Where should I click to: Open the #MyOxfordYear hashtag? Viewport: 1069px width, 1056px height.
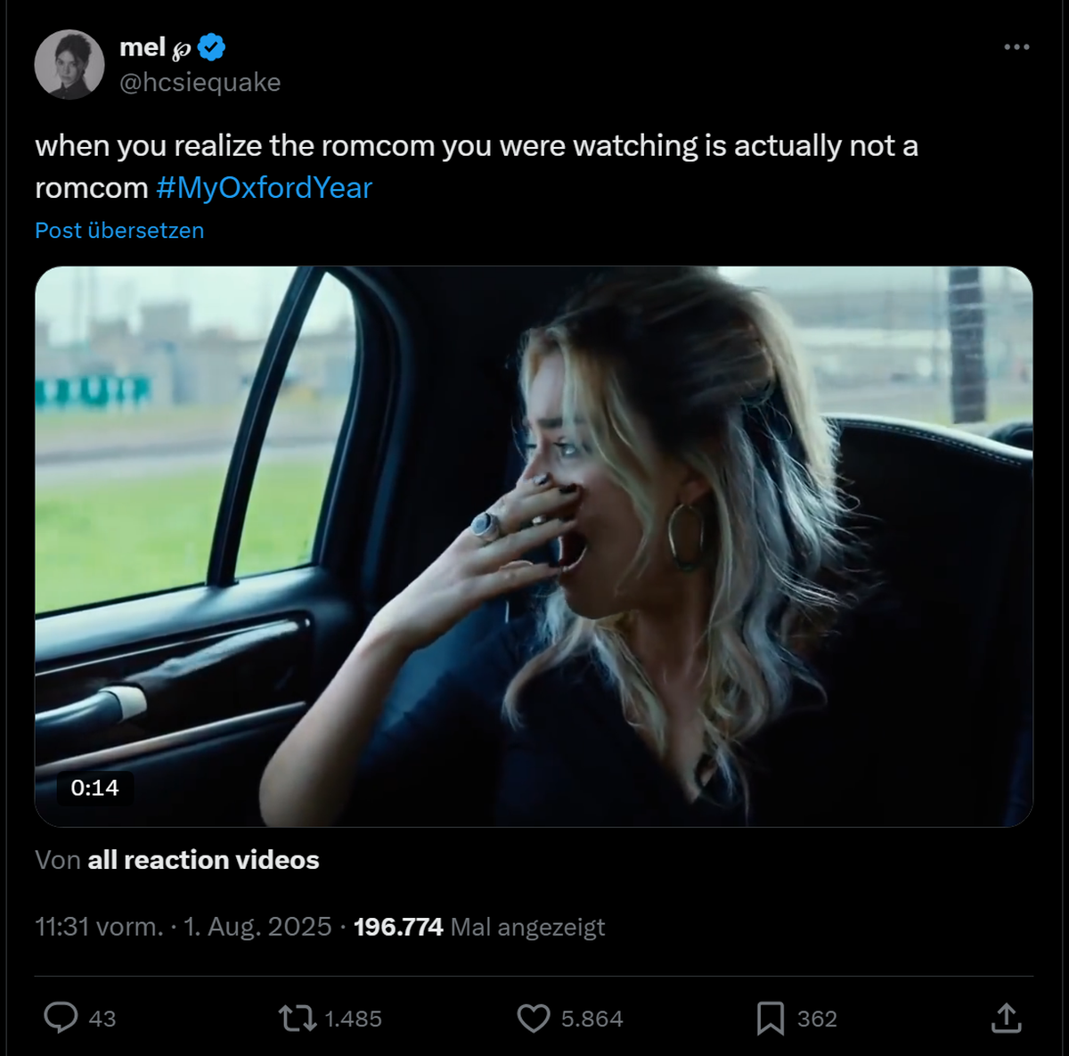pos(264,187)
